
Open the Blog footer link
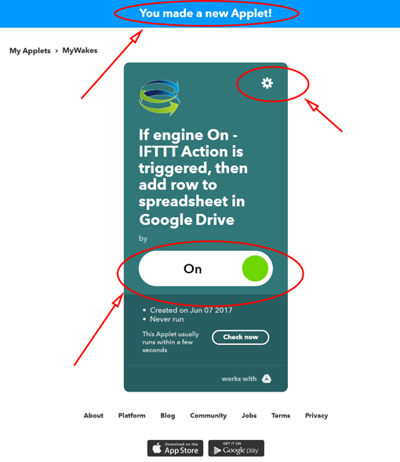[x=168, y=416]
